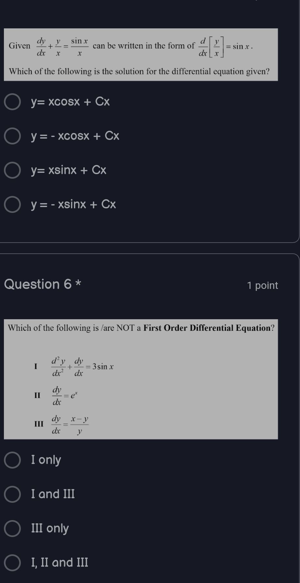The height and width of the screenshot is (583, 300).
Task: Click the answer text 'y= xcosx + Cx'
Action: [70, 102]
